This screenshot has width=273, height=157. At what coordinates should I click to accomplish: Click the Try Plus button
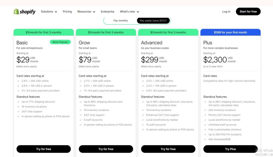230,149
